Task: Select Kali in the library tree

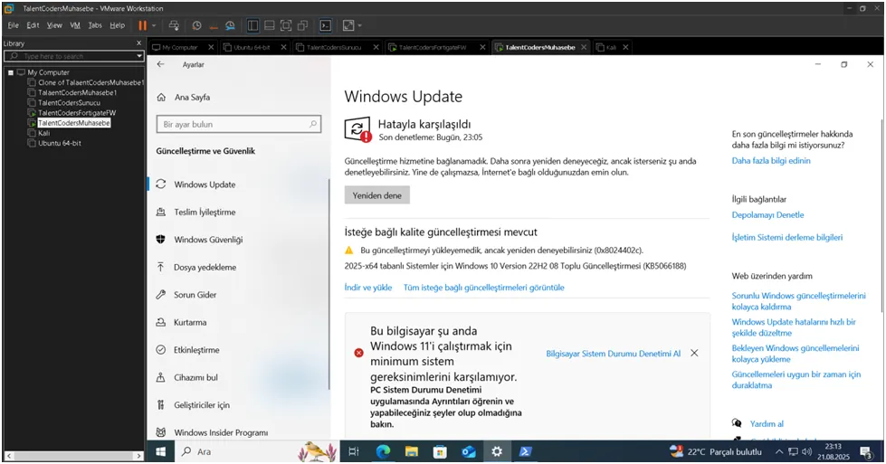Action: pos(43,133)
